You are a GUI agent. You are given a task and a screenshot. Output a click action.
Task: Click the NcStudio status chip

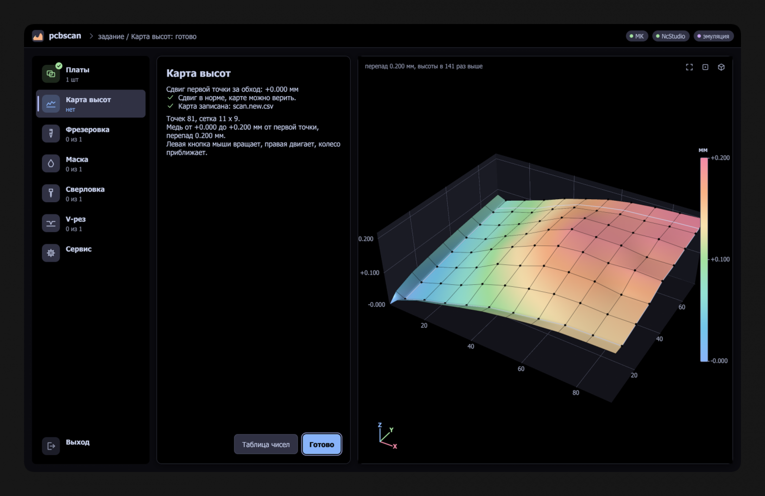[x=671, y=36]
